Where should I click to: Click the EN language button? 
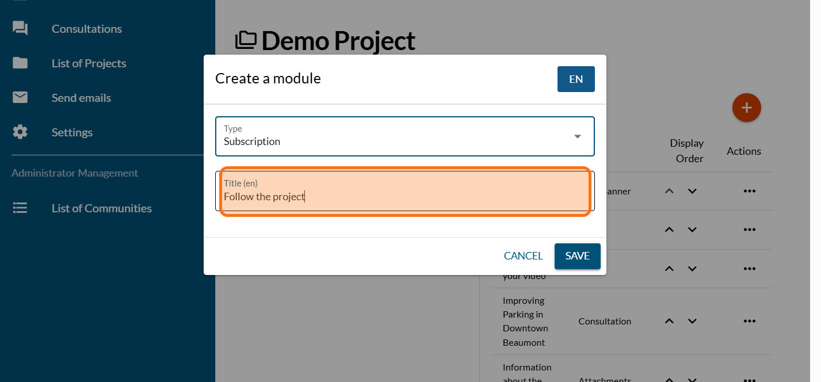click(x=575, y=79)
